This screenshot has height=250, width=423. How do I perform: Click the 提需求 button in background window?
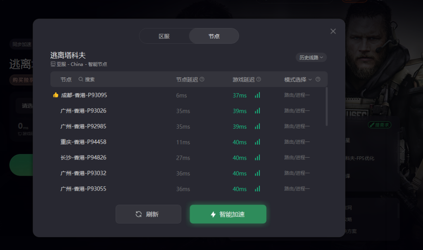[x=380, y=125]
